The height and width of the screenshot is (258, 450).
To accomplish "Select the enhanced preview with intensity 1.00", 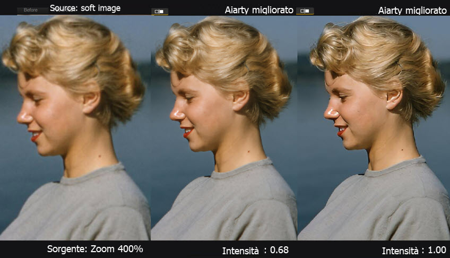I will [x=374, y=128].
